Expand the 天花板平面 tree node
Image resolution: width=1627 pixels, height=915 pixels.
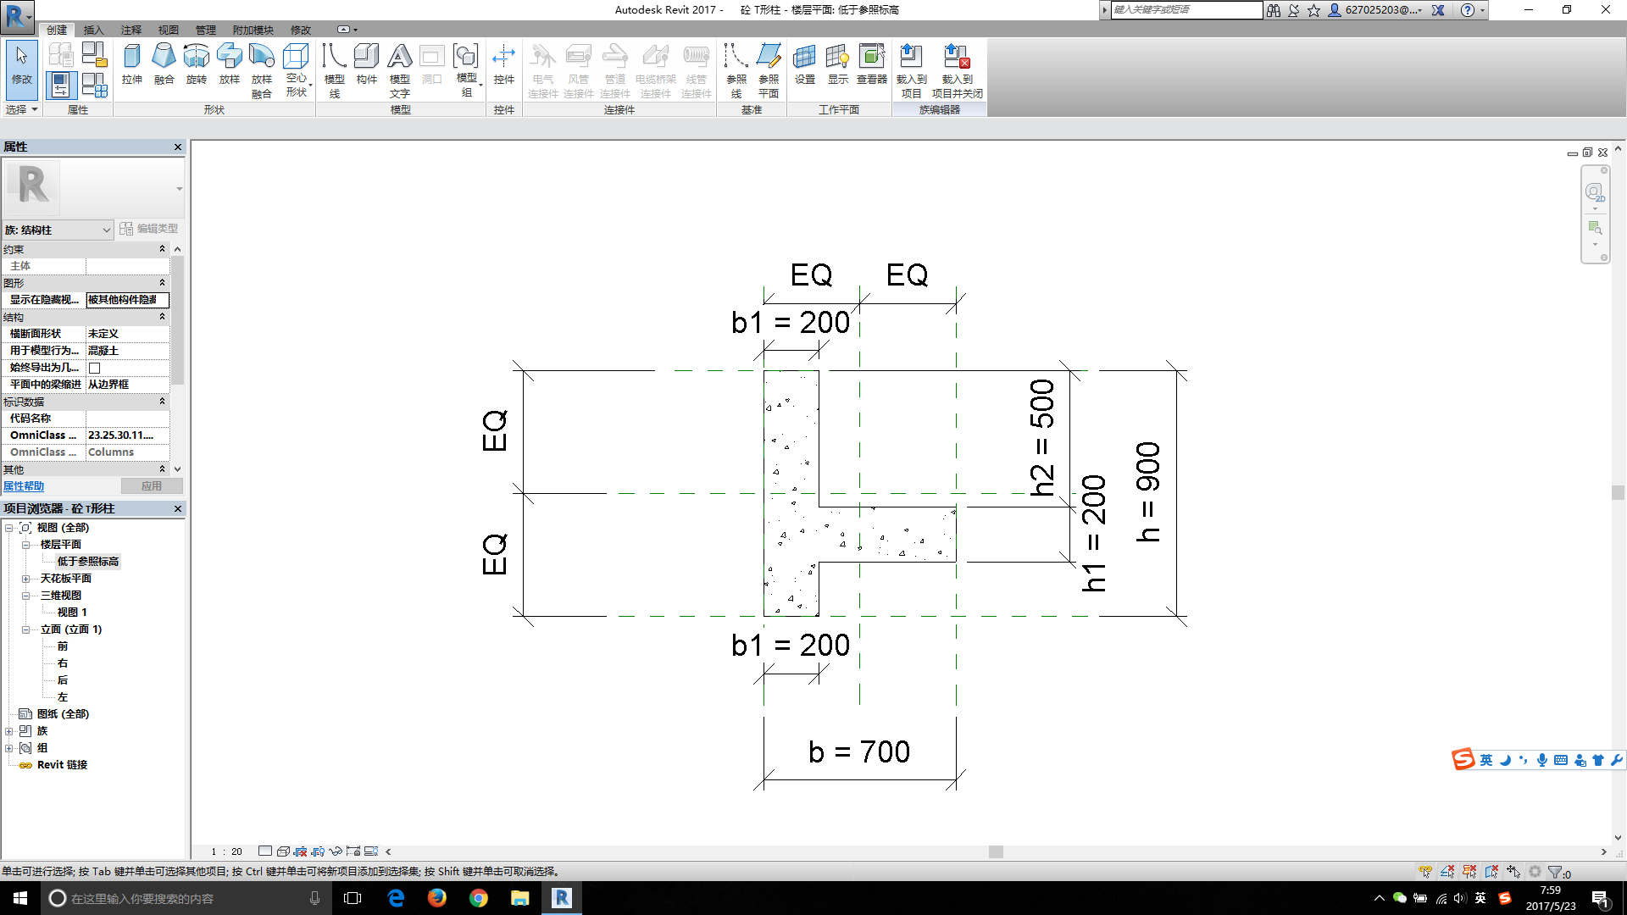pos(25,579)
